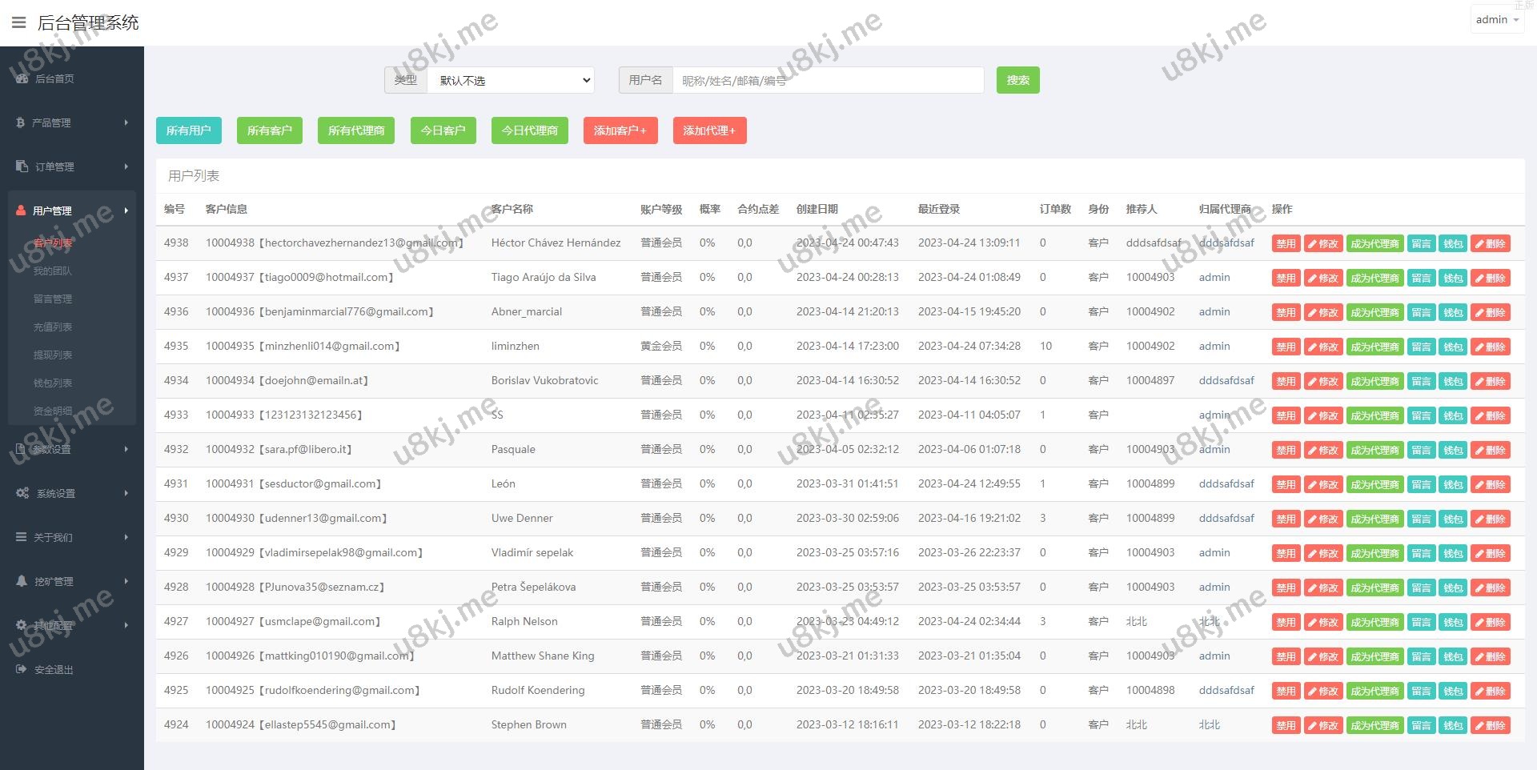
Task: Click the hamburger menu icon
Action: [x=18, y=22]
